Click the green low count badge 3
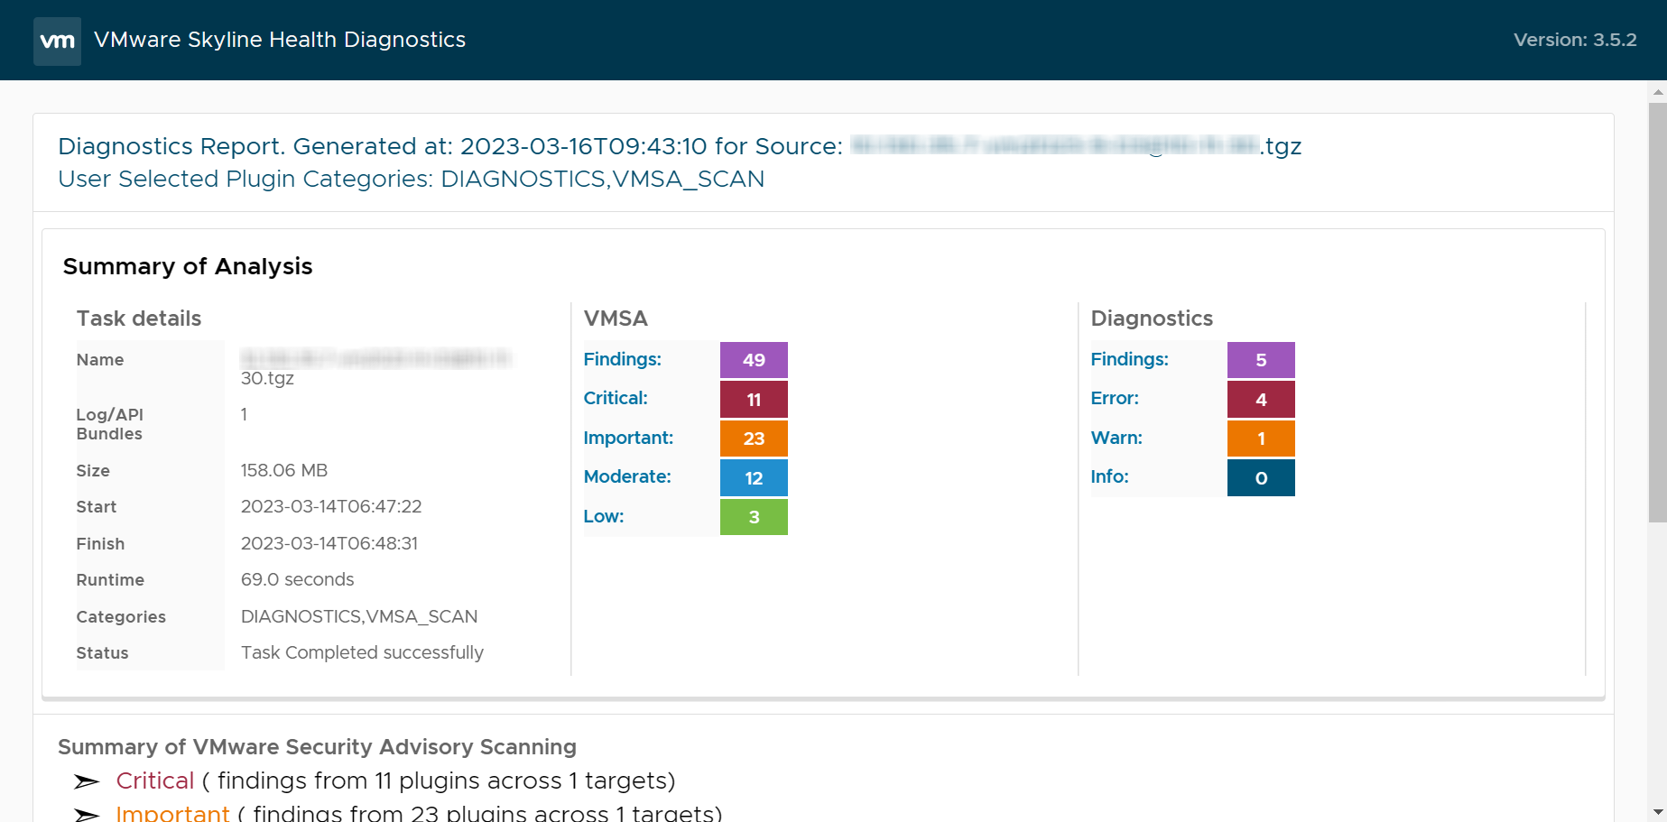This screenshot has height=822, width=1667. click(754, 517)
